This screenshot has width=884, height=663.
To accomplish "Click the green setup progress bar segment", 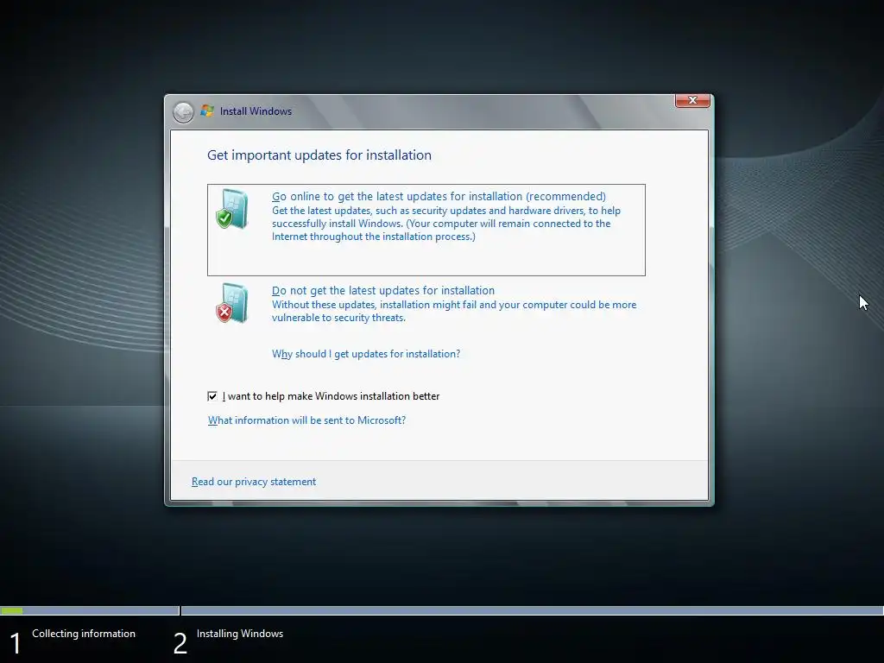I will click(x=12, y=610).
